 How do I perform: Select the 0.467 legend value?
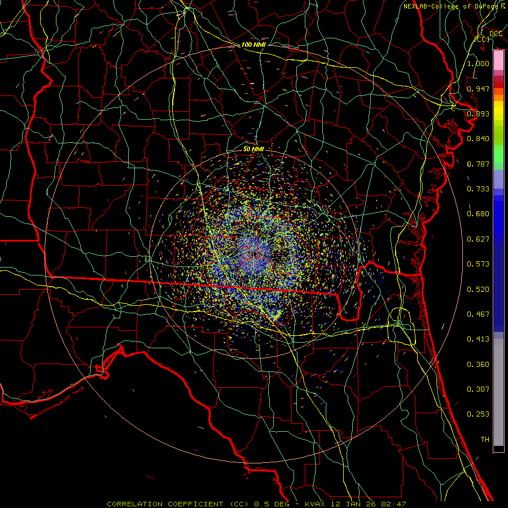click(478, 314)
